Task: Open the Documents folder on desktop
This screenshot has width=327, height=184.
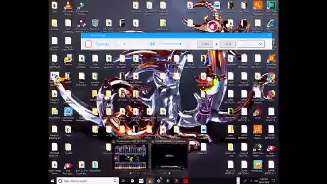Action: tap(54, 113)
